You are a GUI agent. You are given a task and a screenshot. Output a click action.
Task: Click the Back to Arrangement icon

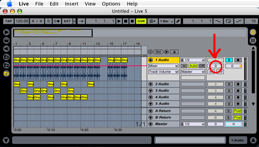point(152,21)
